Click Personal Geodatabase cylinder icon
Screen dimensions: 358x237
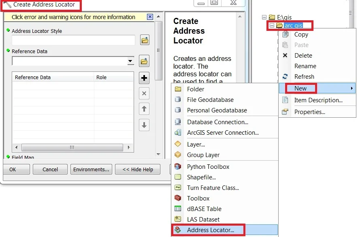(178, 110)
